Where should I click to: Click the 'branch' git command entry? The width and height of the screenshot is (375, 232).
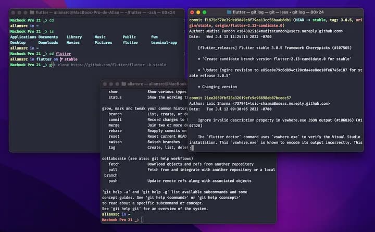point(115,114)
